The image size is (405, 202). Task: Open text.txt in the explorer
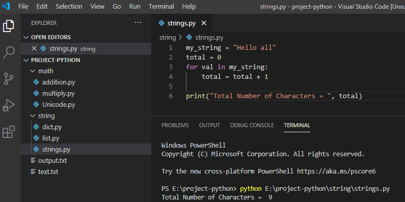pyautogui.click(x=48, y=171)
